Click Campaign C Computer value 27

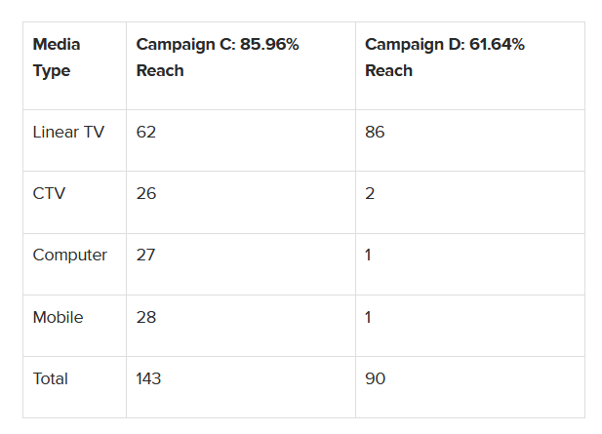pyautogui.click(x=146, y=255)
